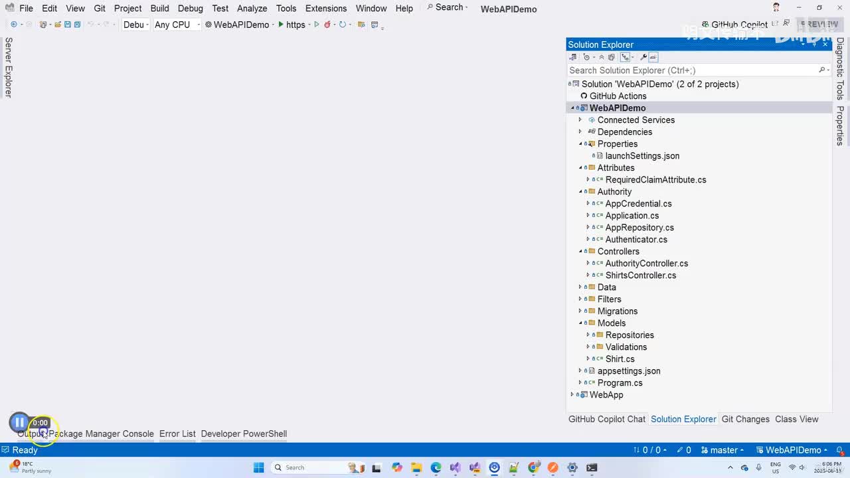Collapse the Authority folder
The width and height of the screenshot is (850, 478).
[x=580, y=192]
